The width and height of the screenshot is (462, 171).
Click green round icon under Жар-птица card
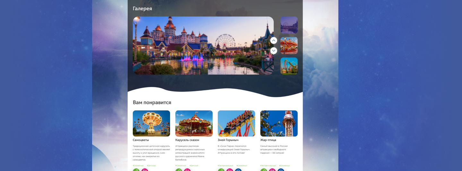264,170
